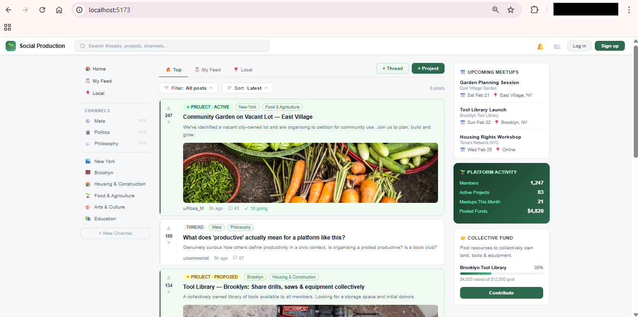Click the search threads input field
638x317 pixels.
172,46
